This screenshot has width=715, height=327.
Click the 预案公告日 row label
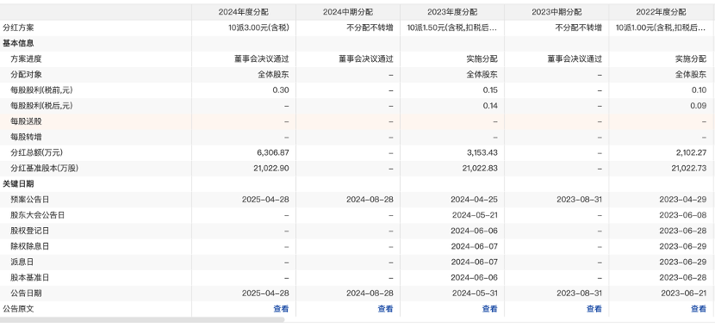click(x=30, y=200)
